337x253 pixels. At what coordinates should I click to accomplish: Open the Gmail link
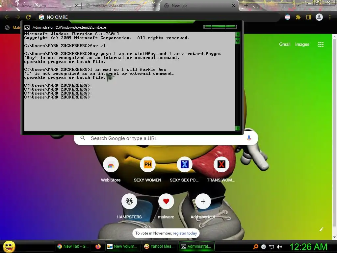tap(285, 44)
